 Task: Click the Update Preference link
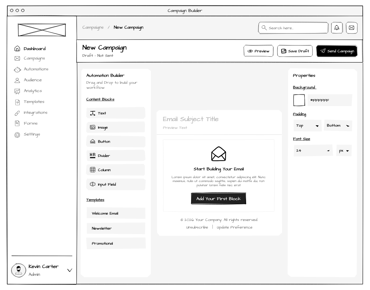pyautogui.click(x=234, y=227)
